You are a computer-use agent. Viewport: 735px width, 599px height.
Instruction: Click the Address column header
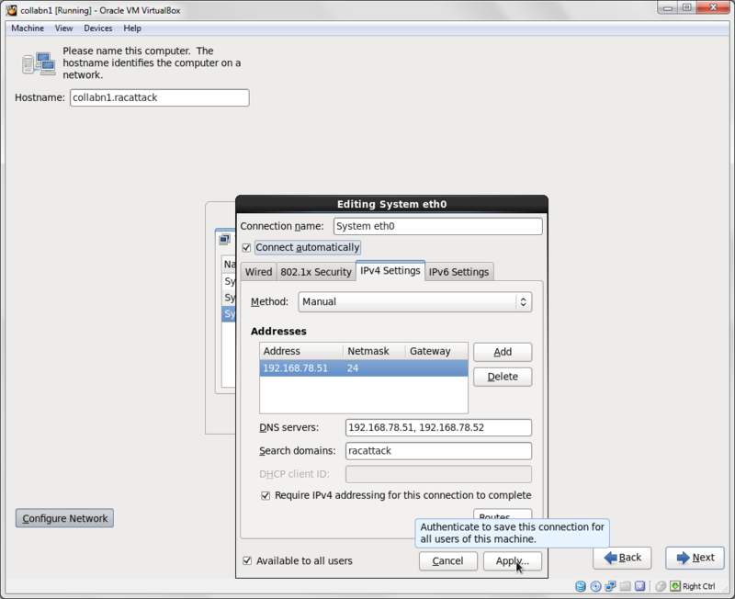coord(301,351)
